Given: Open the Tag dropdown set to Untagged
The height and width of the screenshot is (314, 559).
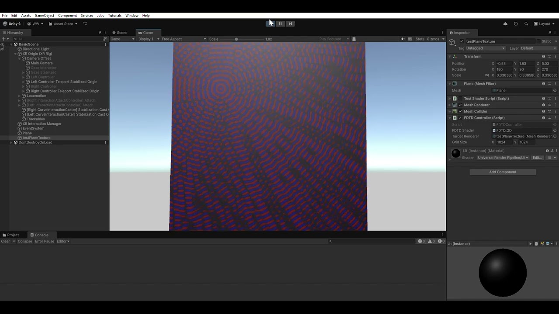Looking at the screenshot, I should click(x=485, y=48).
